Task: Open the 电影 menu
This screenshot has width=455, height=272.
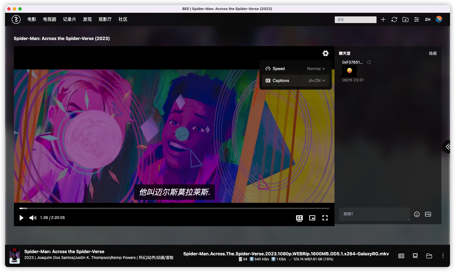Action: tap(32, 19)
